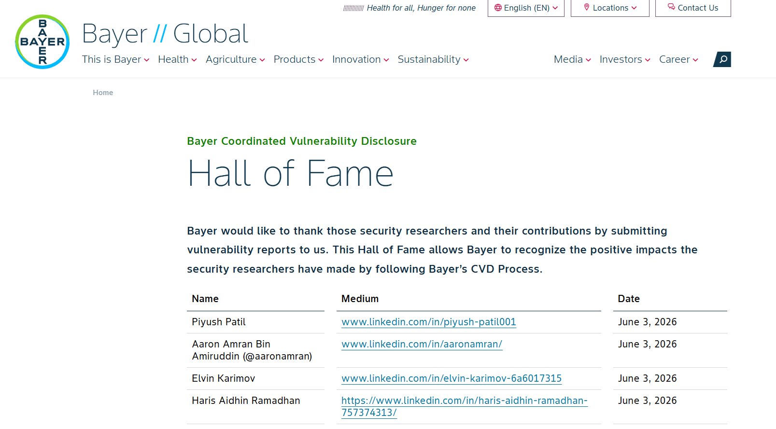The width and height of the screenshot is (776, 429).
Task: Expand the Media menu
Action: point(572,59)
